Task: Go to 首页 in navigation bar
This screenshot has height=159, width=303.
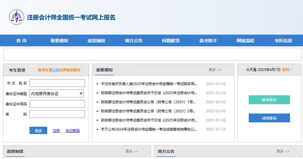Action: click(x=21, y=41)
